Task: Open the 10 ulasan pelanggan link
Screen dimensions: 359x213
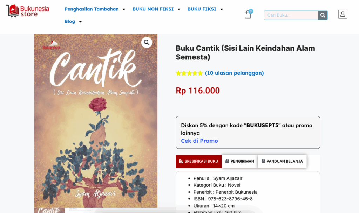Action: coord(234,73)
